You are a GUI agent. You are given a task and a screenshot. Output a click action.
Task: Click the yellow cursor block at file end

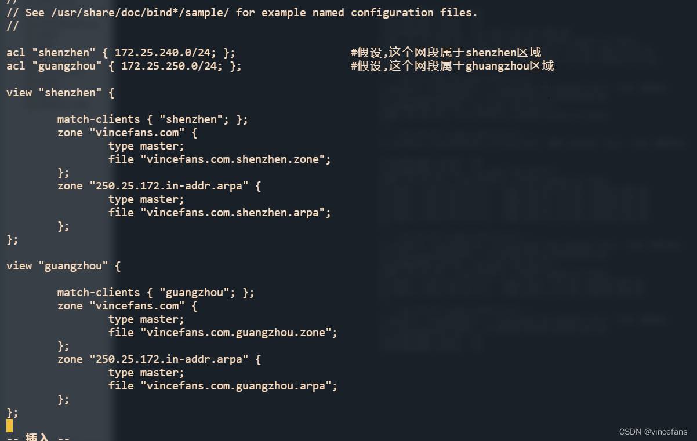[x=9, y=426]
